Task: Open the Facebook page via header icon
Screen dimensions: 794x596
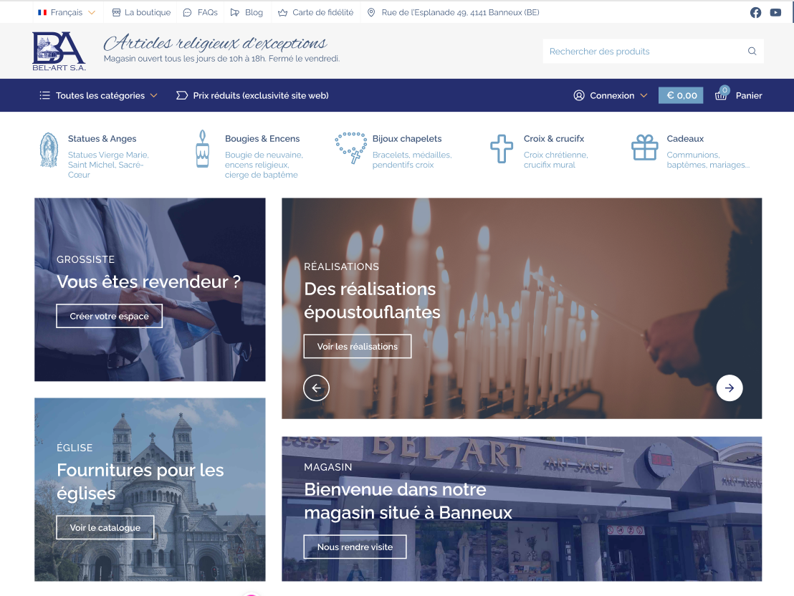Action: point(755,12)
